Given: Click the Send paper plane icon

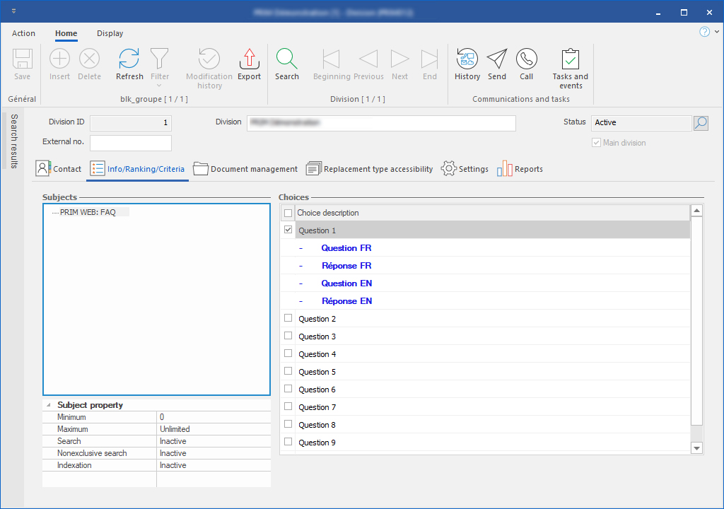Looking at the screenshot, I should click(497, 59).
